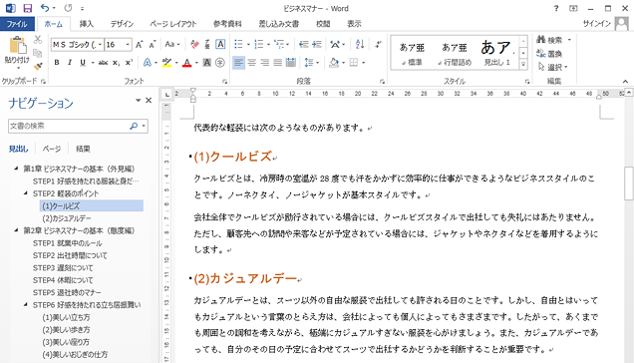
Task: Click in the navigation search field
Action: (68, 126)
